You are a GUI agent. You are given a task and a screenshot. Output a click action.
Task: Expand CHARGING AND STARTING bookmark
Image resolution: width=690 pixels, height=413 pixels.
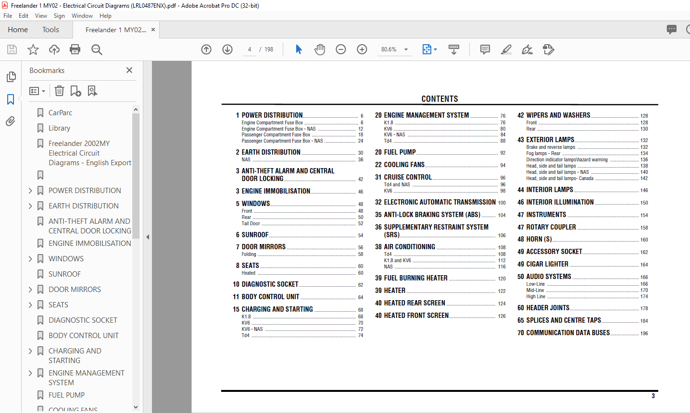pyautogui.click(x=30, y=351)
